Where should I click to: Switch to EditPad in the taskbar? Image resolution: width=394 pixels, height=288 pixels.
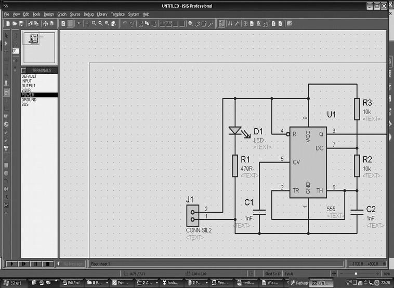coord(71,283)
